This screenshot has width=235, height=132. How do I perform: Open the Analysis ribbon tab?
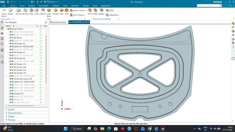click(x=55, y=6)
